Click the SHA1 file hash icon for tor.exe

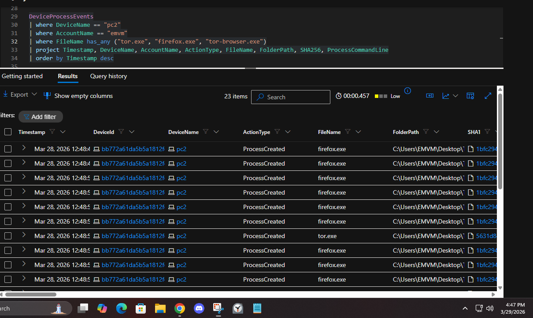(471, 236)
